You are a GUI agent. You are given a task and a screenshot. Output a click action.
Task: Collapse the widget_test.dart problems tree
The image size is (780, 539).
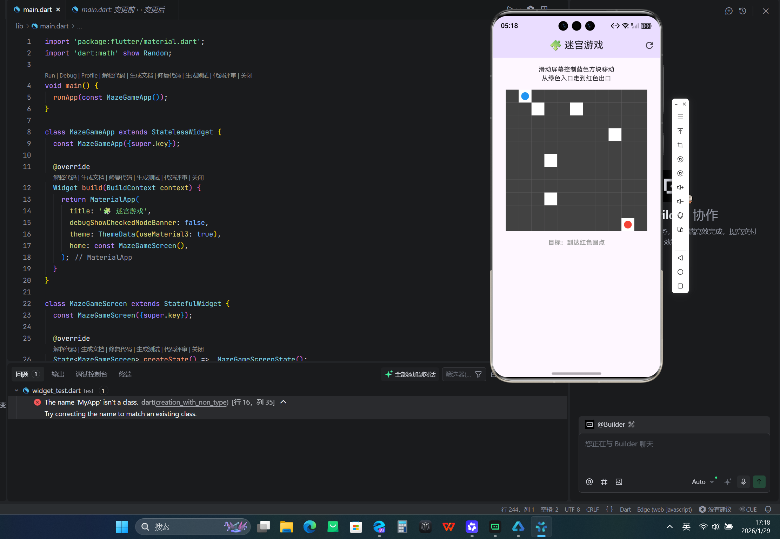[x=16, y=391]
